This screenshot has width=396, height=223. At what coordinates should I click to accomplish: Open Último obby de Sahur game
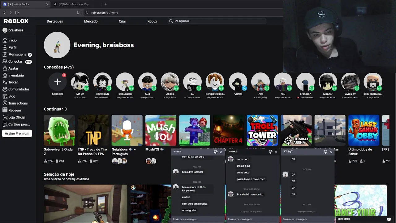pyautogui.click(x=364, y=130)
